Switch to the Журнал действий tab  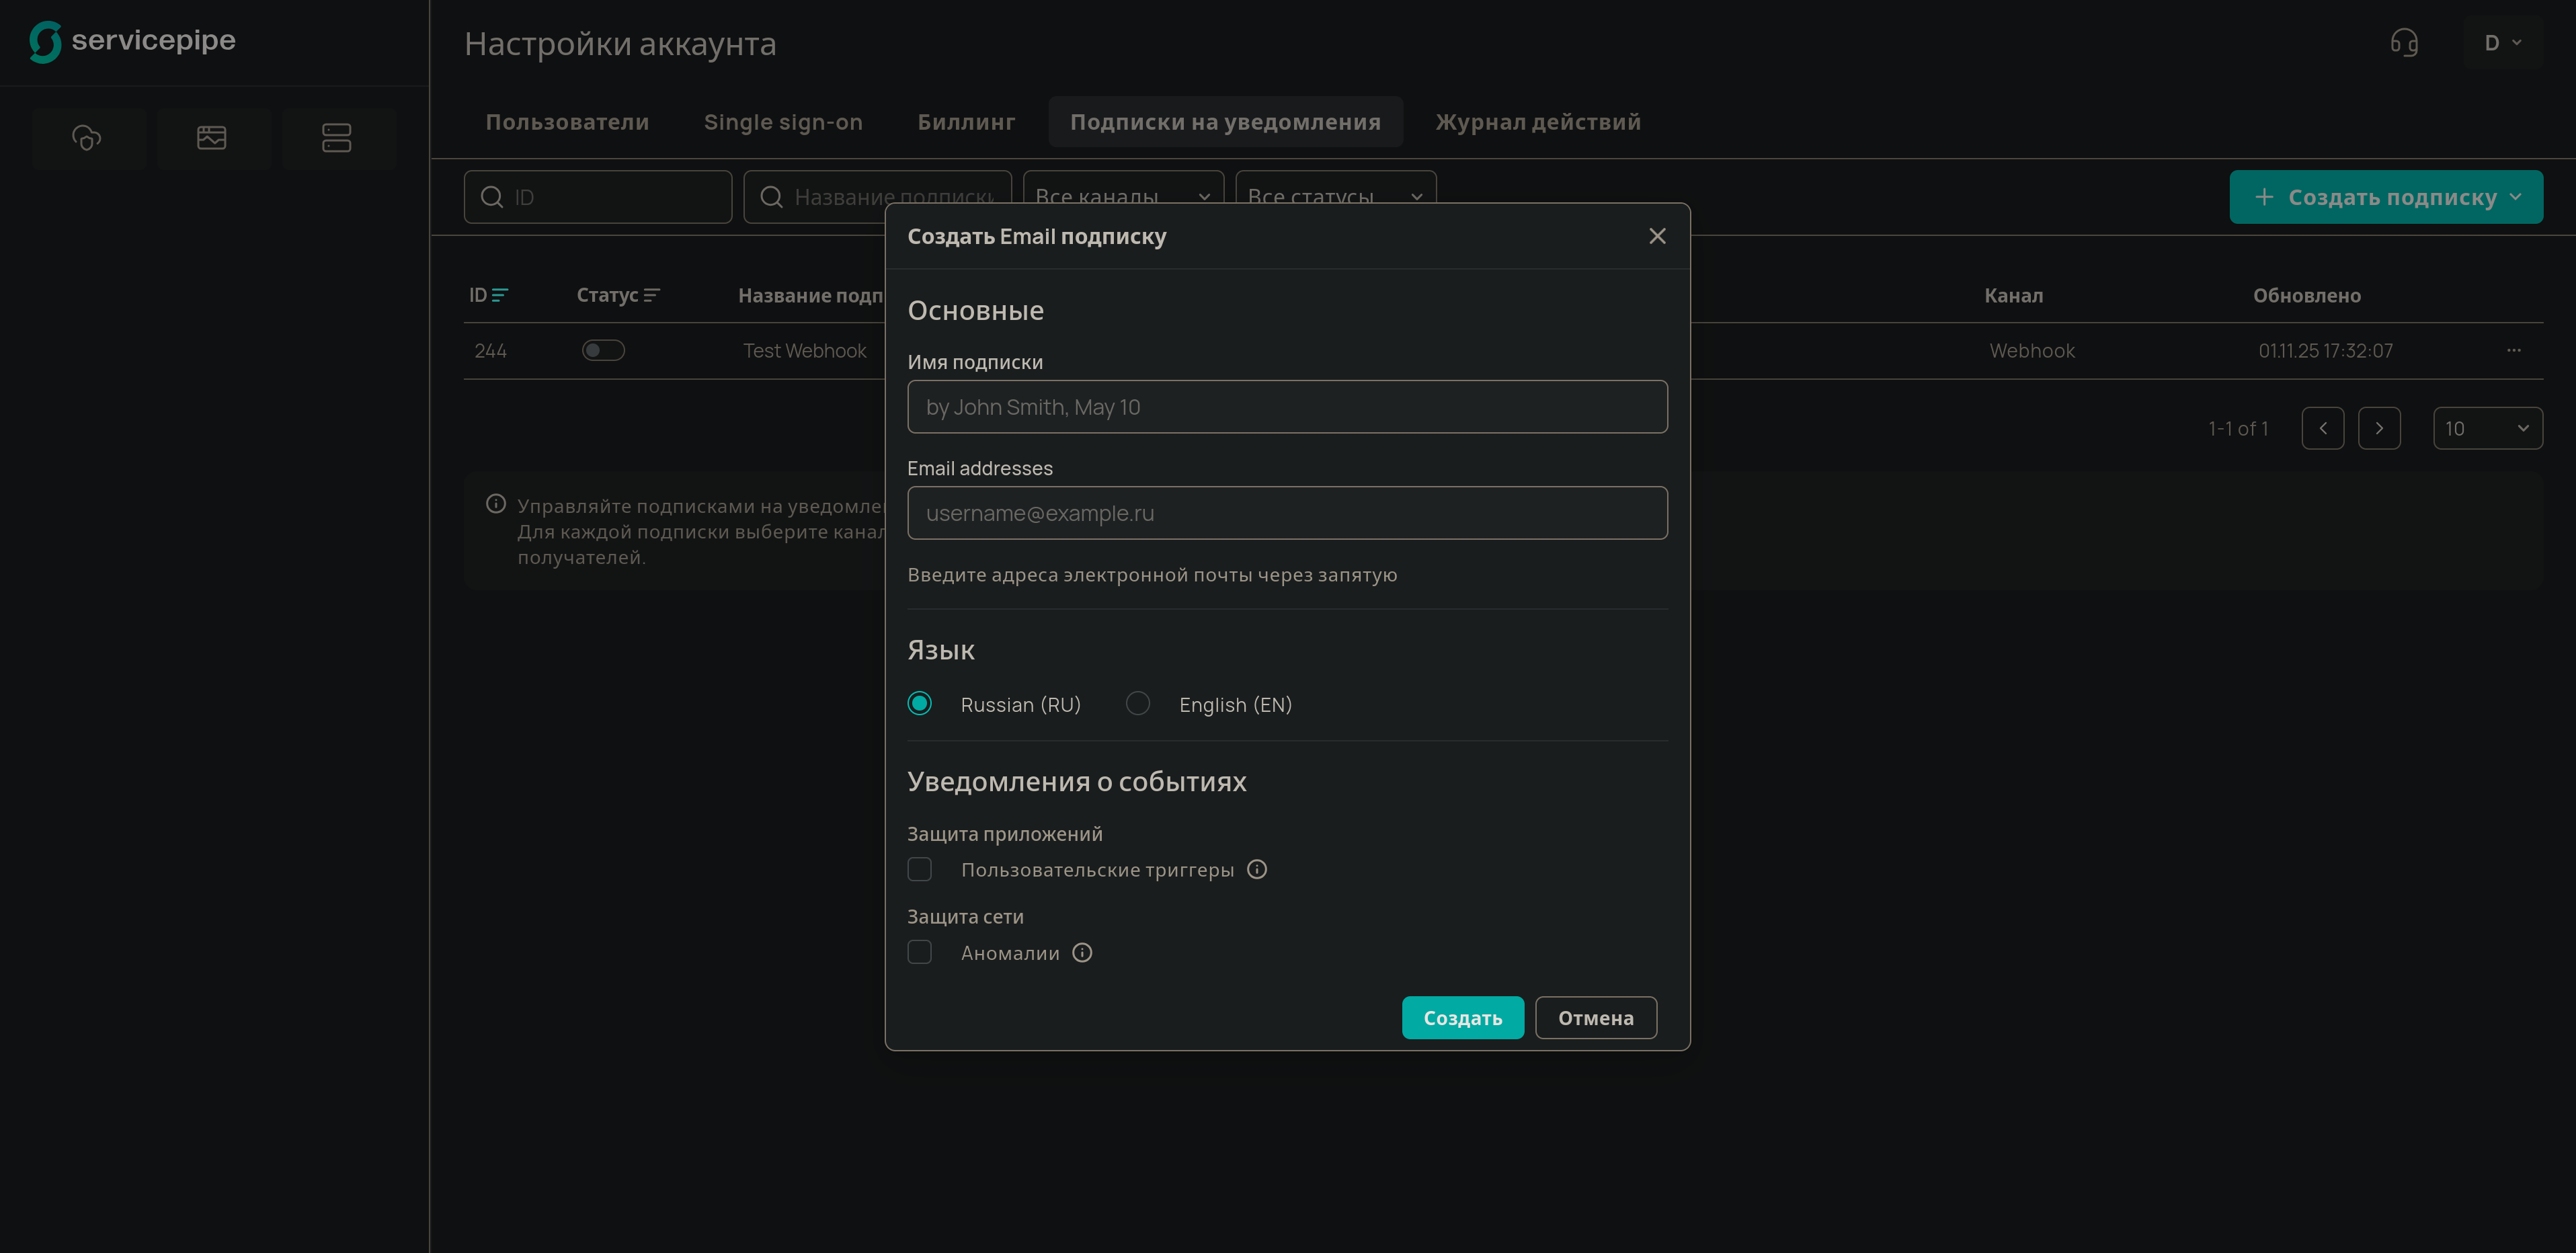click(1538, 122)
